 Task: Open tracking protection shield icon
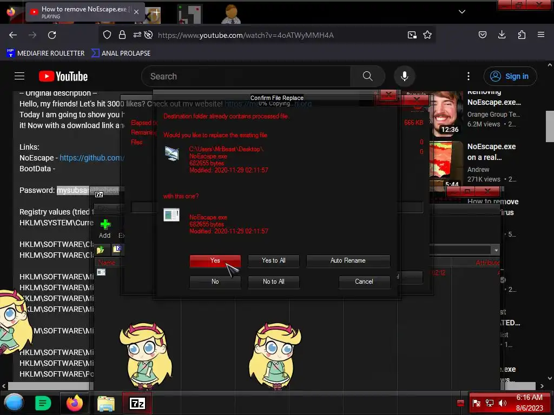pos(107,35)
